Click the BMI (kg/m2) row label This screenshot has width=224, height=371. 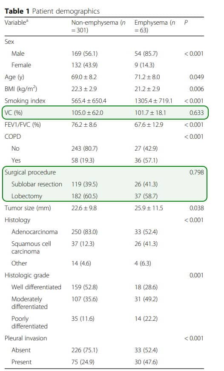21,89
